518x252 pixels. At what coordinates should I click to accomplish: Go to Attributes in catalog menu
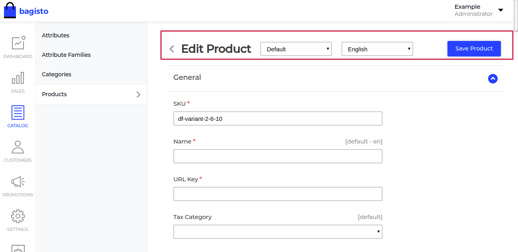[x=55, y=35]
